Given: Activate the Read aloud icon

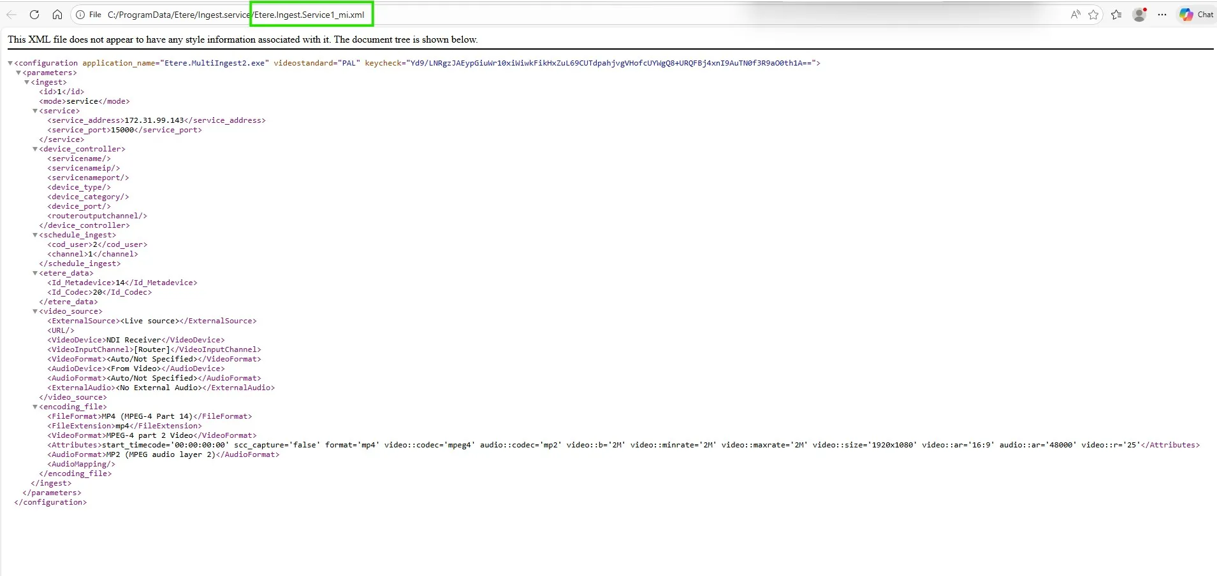Looking at the screenshot, I should (1075, 15).
